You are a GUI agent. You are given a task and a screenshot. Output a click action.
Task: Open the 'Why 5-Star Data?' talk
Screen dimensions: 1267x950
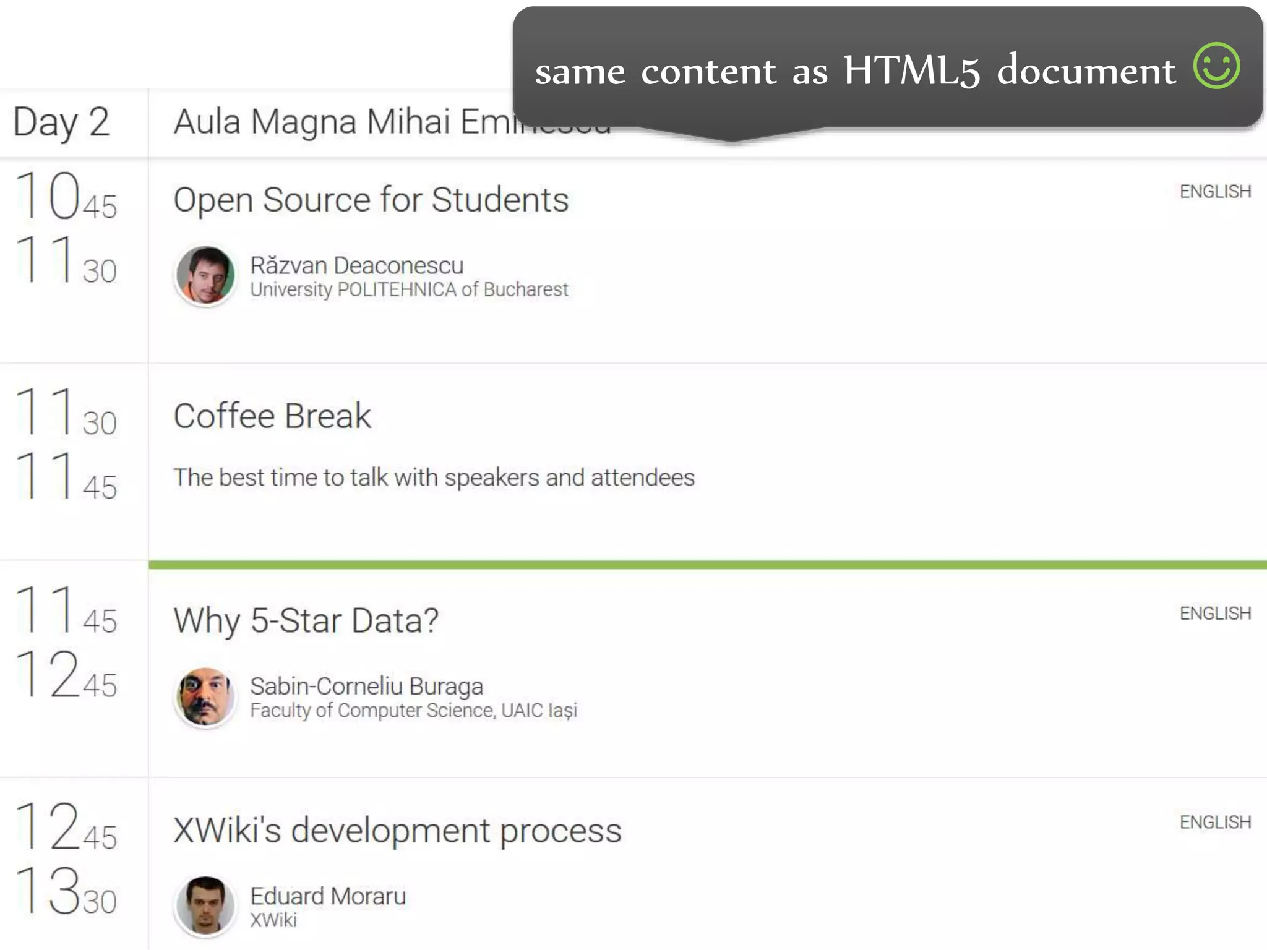306,620
